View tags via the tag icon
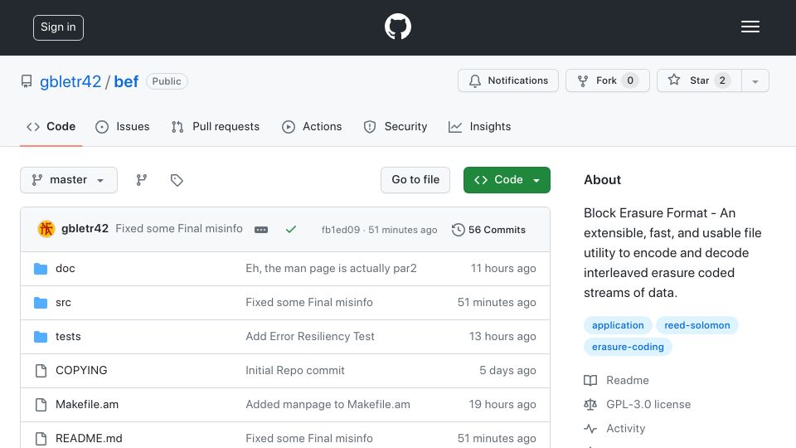 point(177,180)
